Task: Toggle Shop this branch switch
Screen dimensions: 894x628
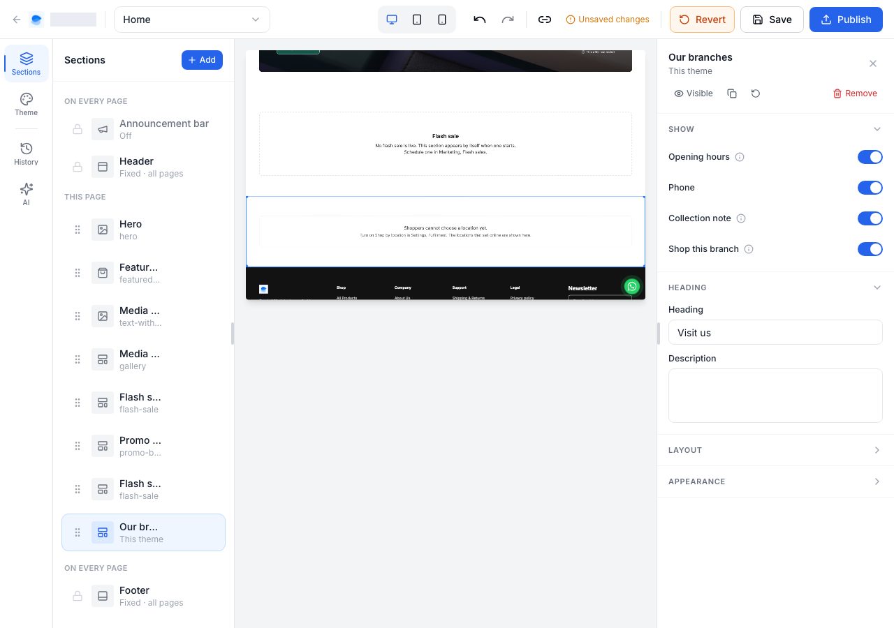Action: [870, 249]
